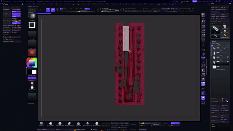
Task: Open the Brush menu
Action: click(35, 4)
